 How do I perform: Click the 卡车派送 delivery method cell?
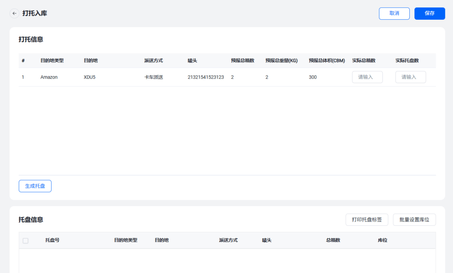coord(154,77)
